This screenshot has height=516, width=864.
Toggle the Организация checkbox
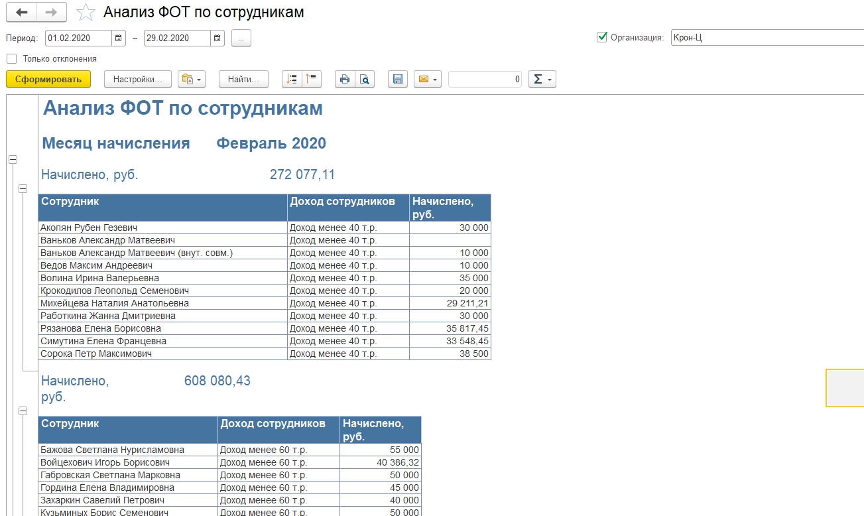click(x=602, y=37)
